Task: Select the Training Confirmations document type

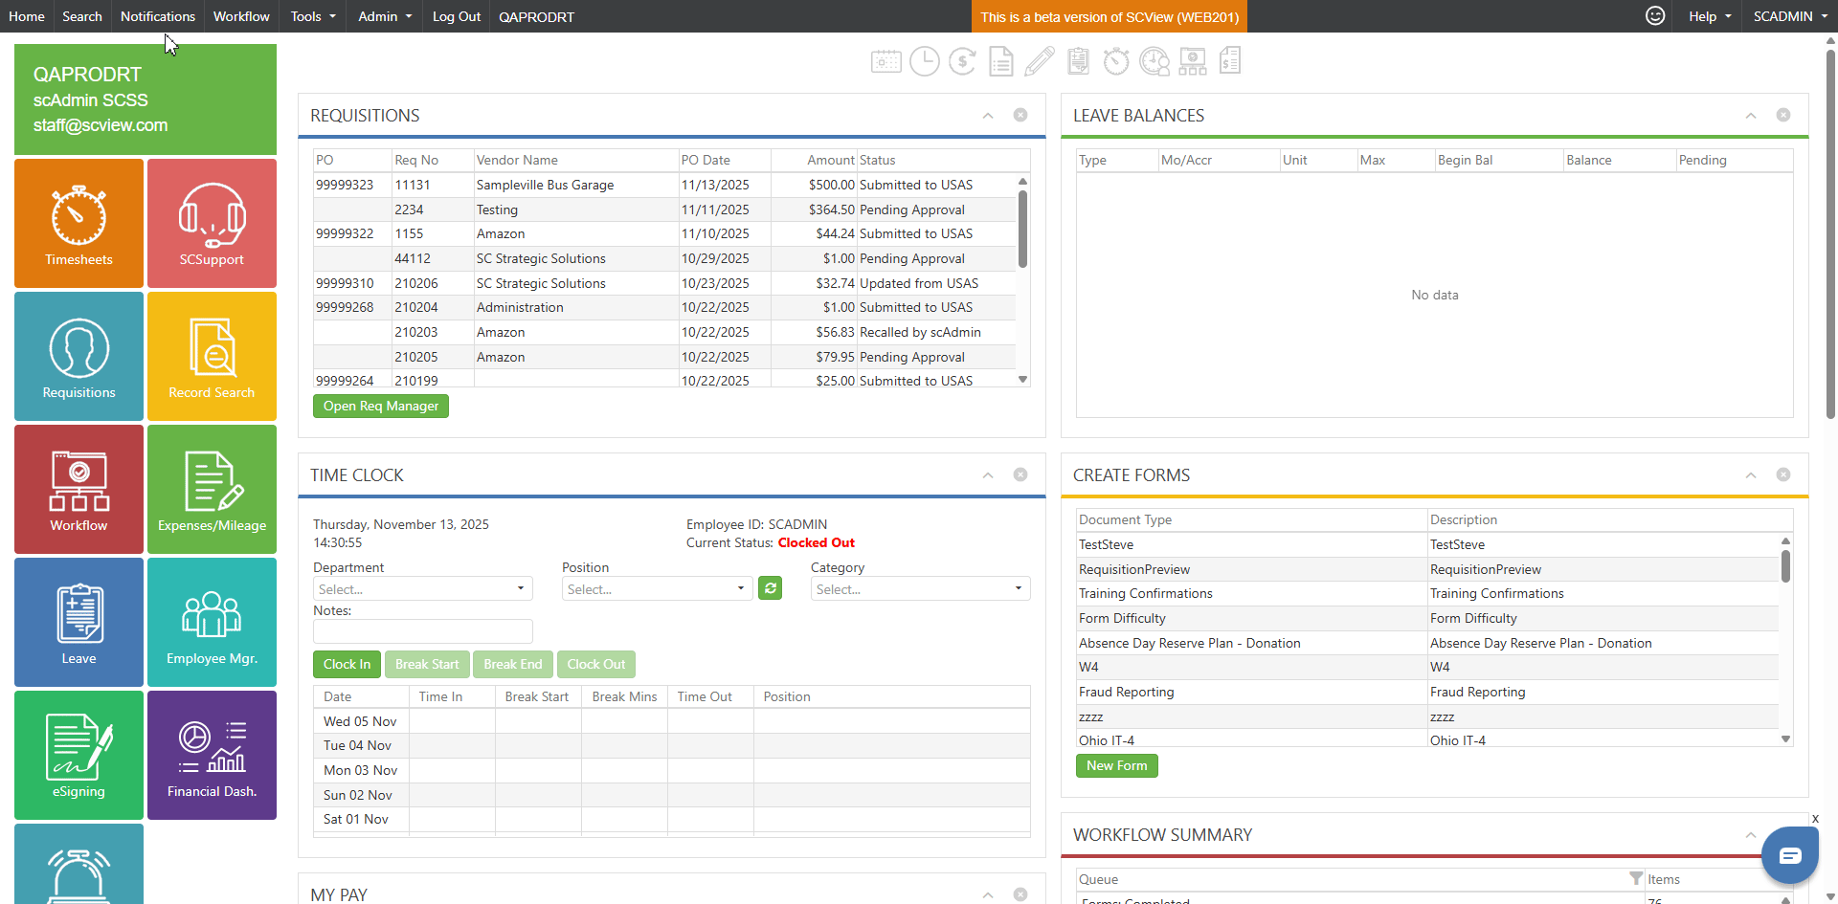Action: [1427, 593]
